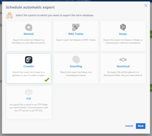
Task: Click the RWS Trados logo icon
Action: pyautogui.click(x=76, y=27)
